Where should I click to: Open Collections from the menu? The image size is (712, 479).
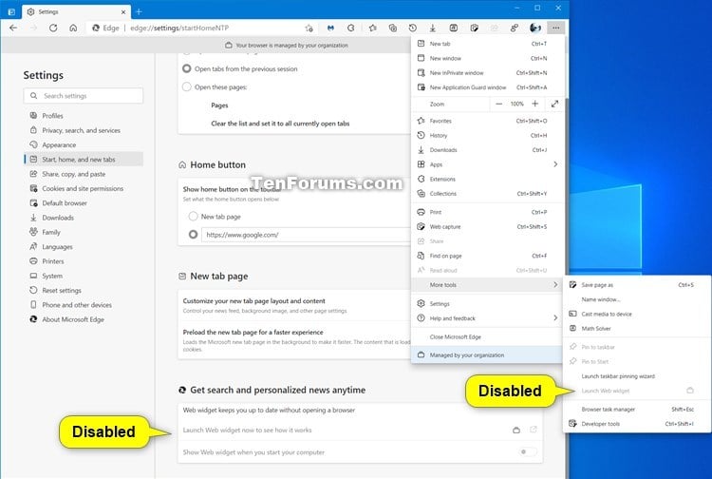[487, 194]
